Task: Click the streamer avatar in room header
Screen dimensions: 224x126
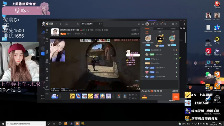Action: tap(55, 32)
